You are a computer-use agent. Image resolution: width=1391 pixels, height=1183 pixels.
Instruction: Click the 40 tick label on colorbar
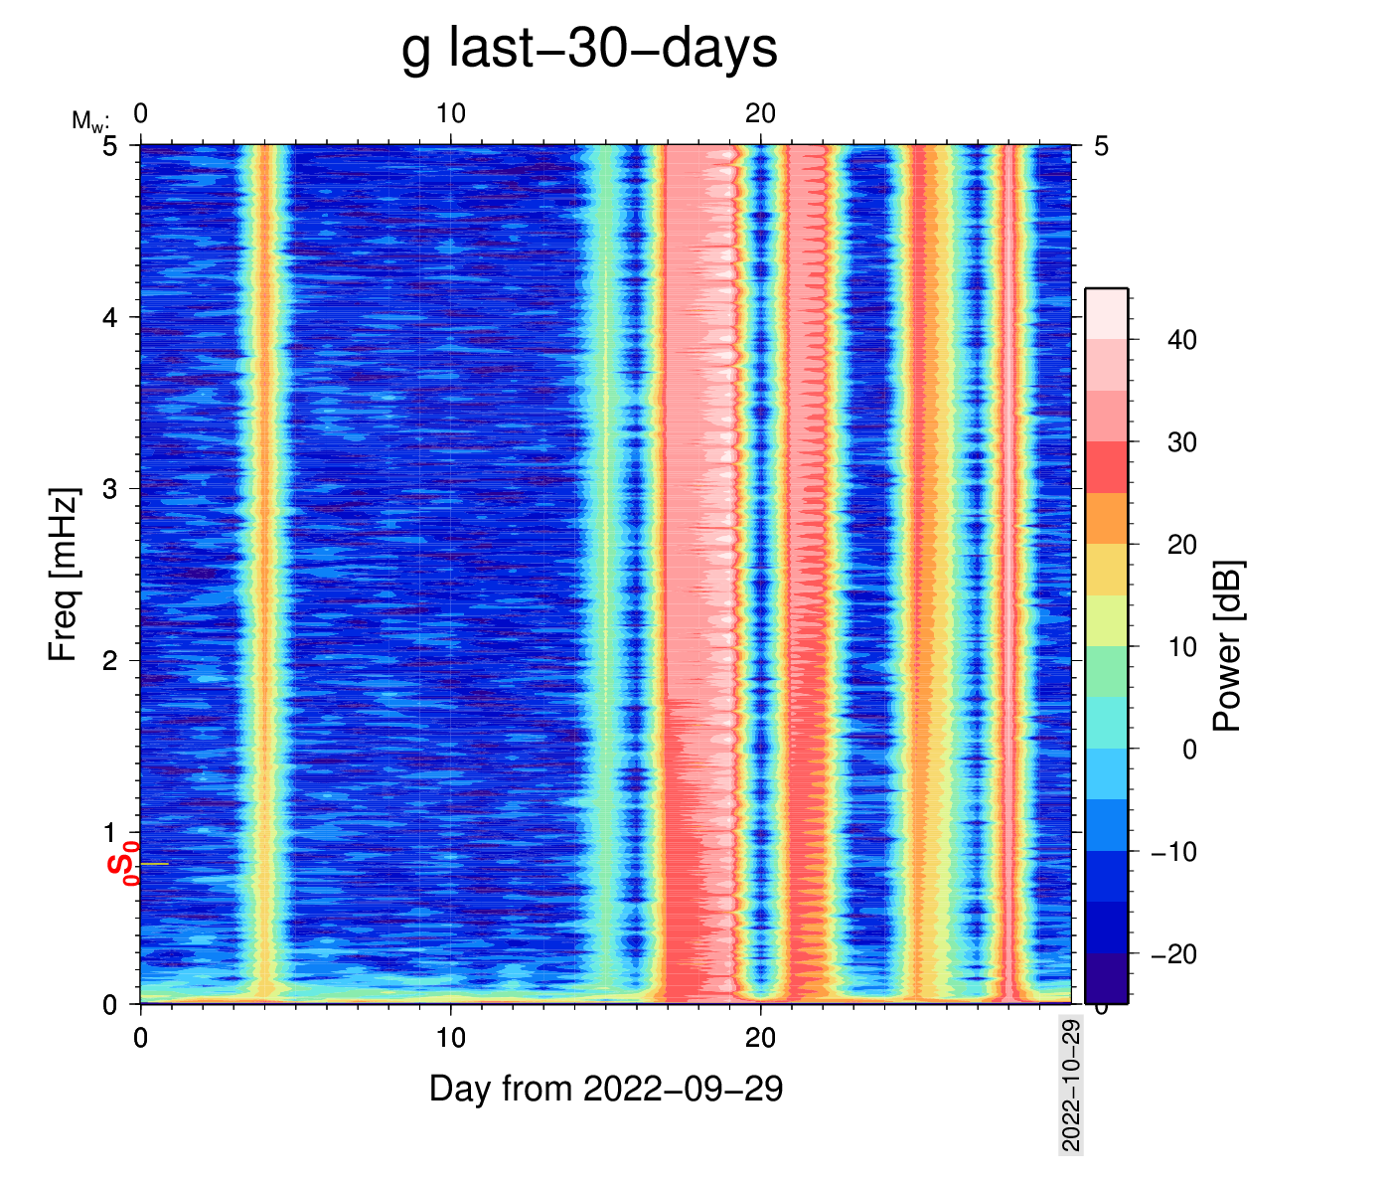(1181, 340)
